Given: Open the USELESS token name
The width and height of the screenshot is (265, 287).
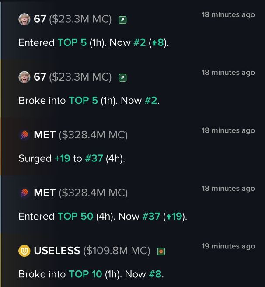Looking at the screenshot, I should click(x=57, y=251).
